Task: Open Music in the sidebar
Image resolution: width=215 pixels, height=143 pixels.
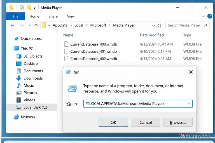Action: point(29,85)
